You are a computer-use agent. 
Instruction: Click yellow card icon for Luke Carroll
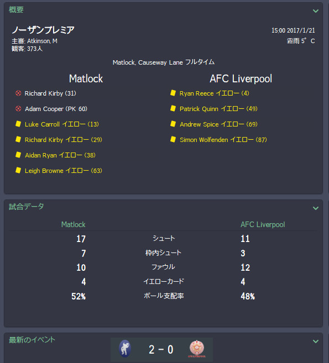click(x=18, y=124)
